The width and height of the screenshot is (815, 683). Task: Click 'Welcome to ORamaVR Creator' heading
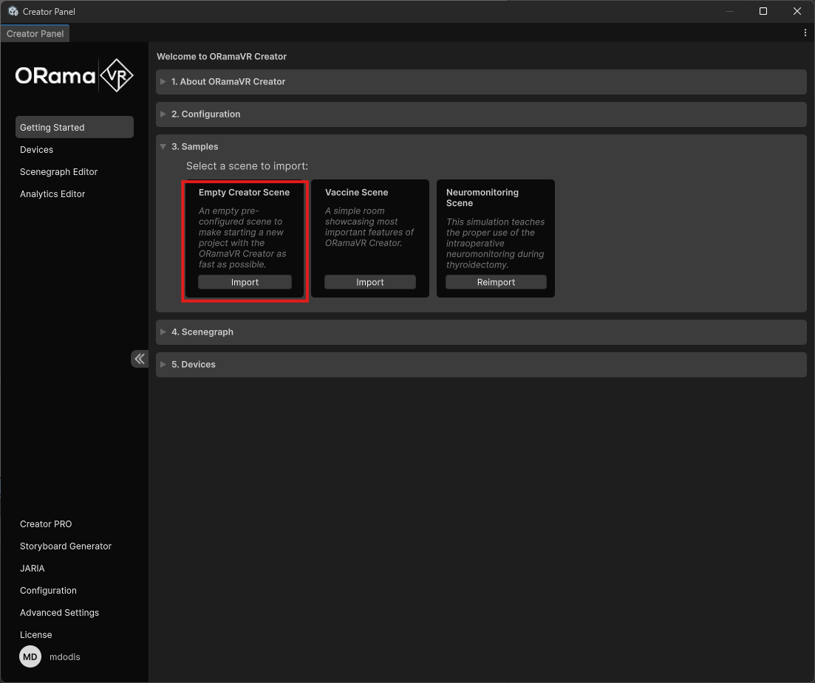[222, 57]
